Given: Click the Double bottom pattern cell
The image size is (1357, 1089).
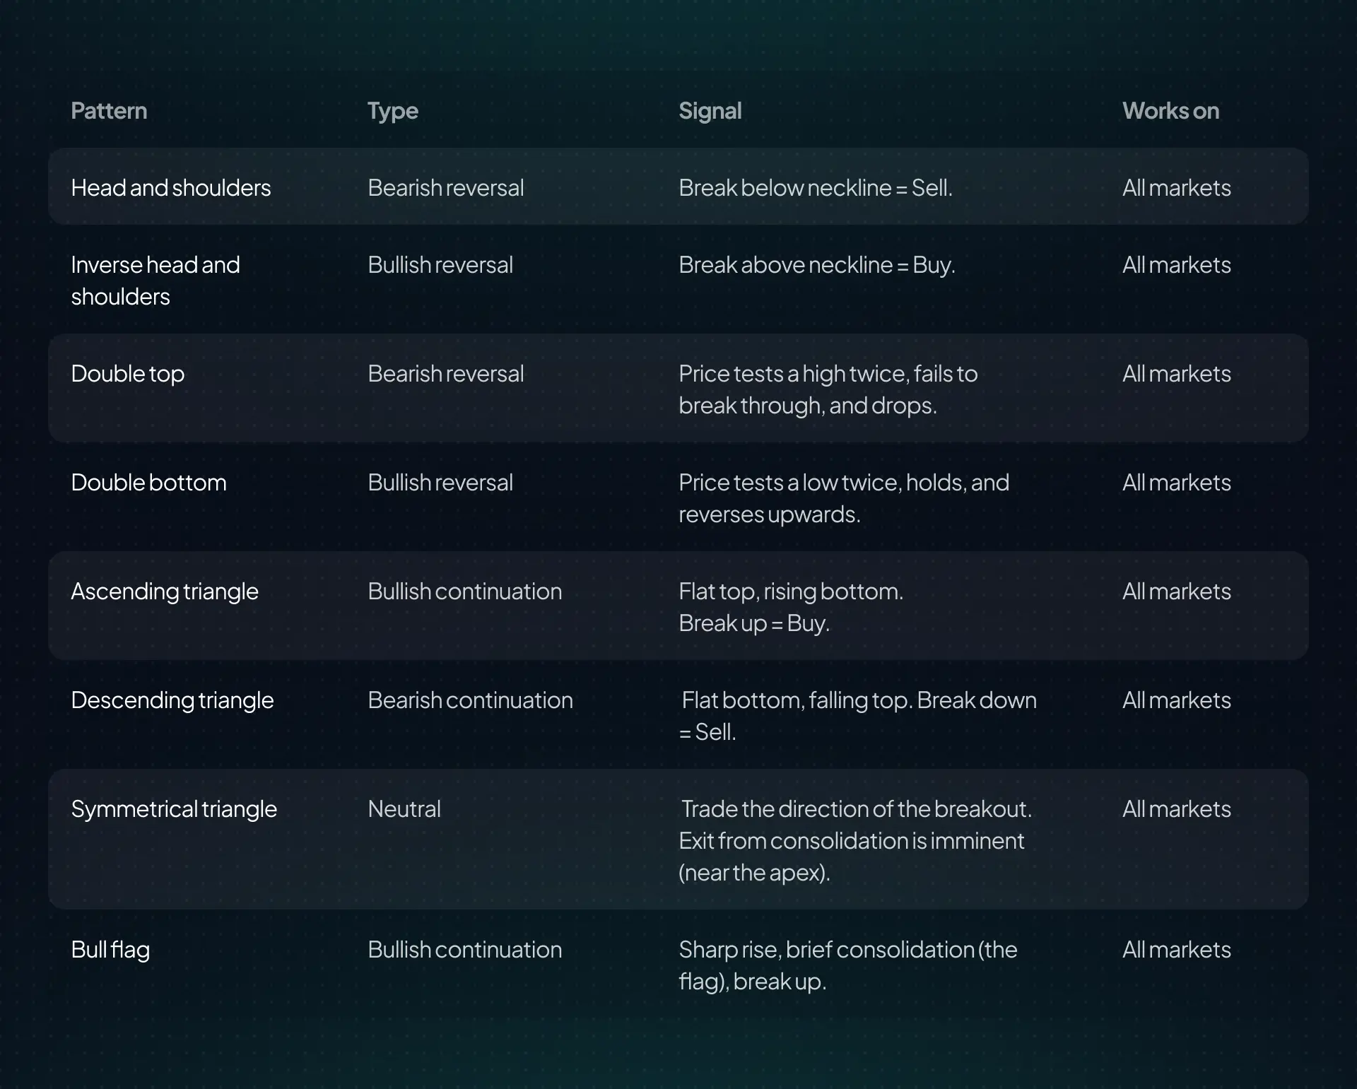Looking at the screenshot, I should [x=149, y=483].
